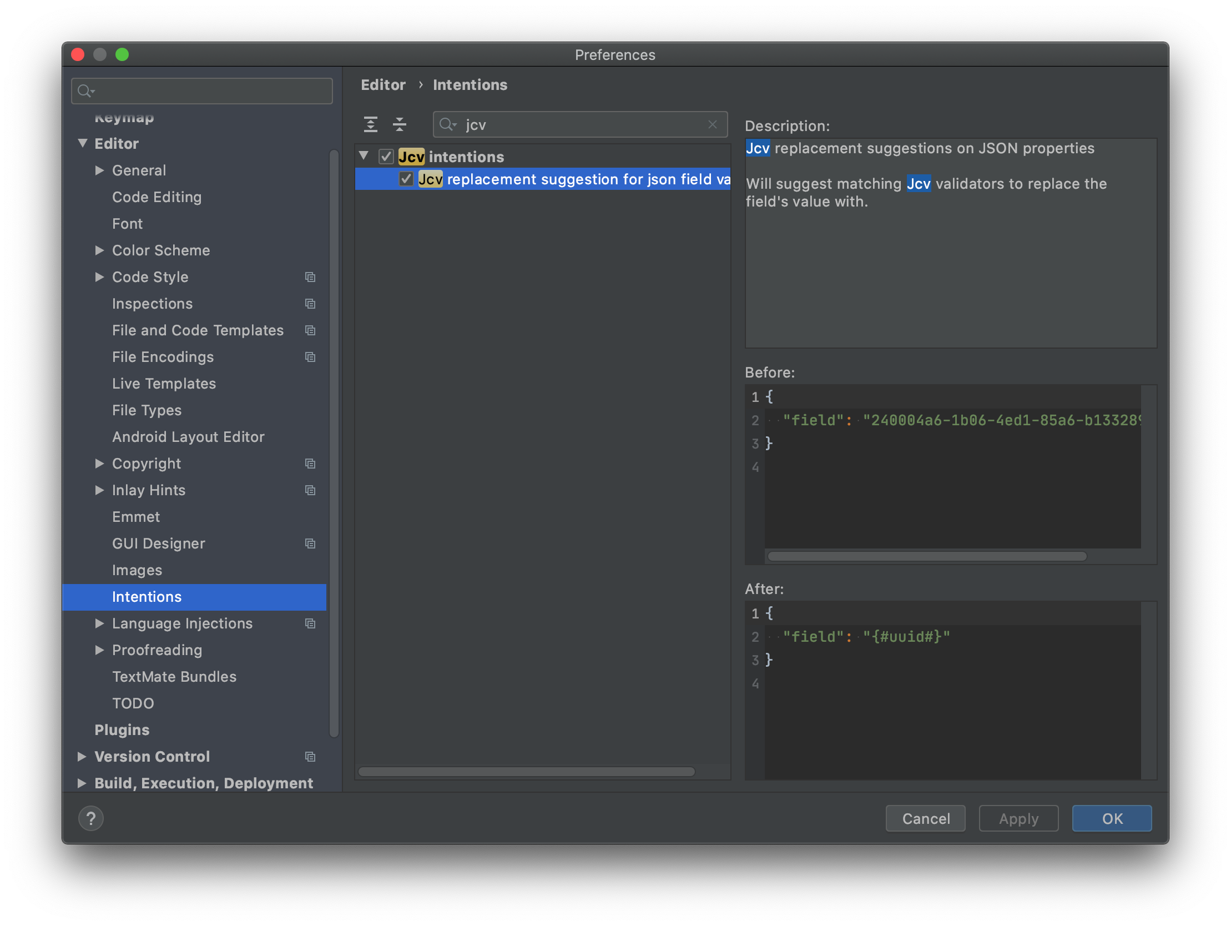Click the Before preview horizontal scrollbar
Image resolution: width=1231 pixels, height=926 pixels.
tap(927, 556)
